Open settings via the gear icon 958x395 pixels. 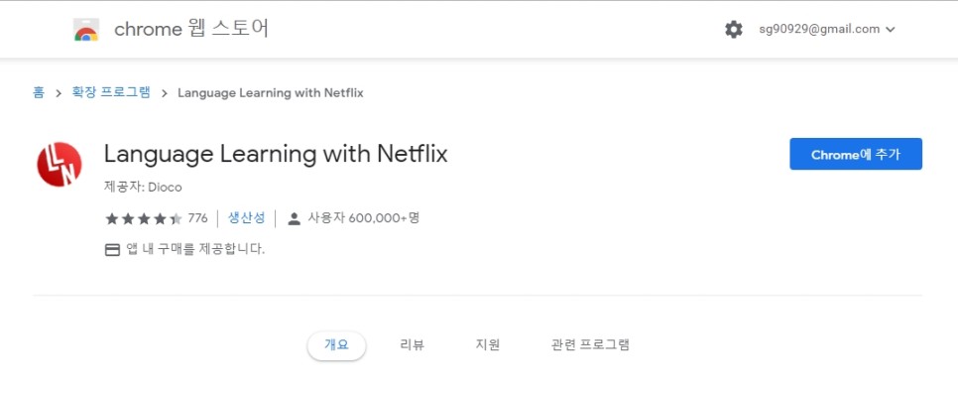(733, 30)
